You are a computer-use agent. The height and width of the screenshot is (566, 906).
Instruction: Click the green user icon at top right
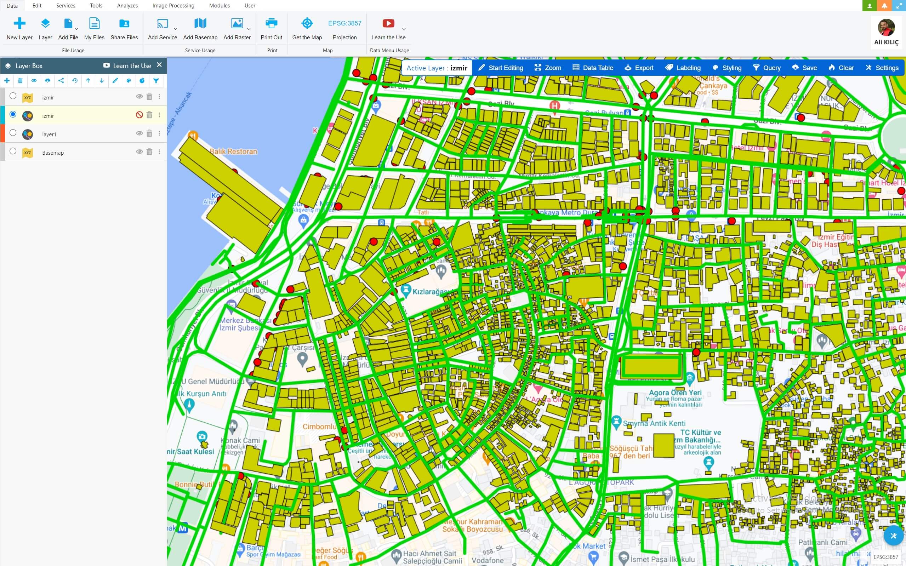click(869, 6)
